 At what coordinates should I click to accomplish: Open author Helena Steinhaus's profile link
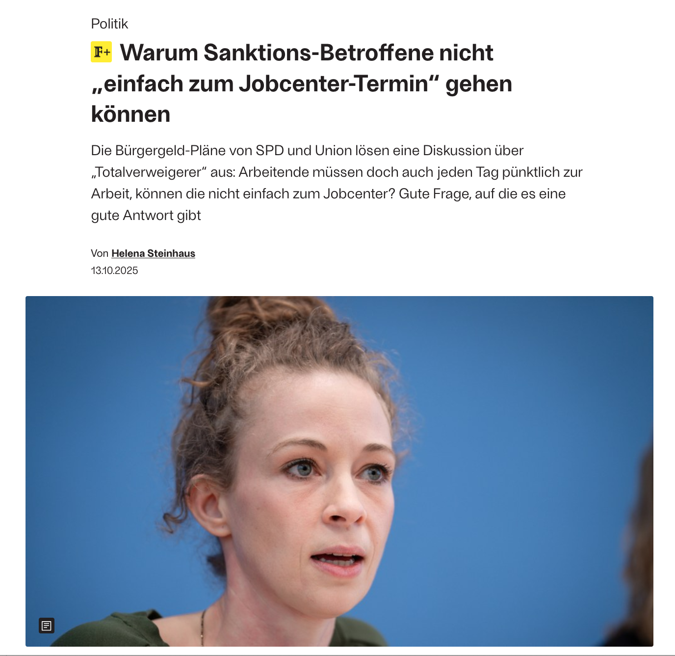tap(153, 253)
